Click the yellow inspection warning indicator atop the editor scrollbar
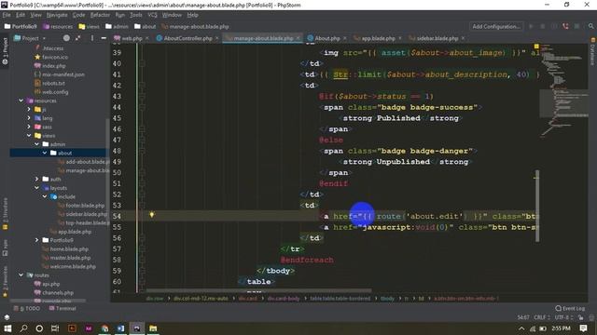 (x=536, y=47)
